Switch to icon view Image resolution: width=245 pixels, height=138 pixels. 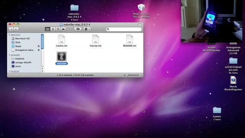(x=47, y=29)
